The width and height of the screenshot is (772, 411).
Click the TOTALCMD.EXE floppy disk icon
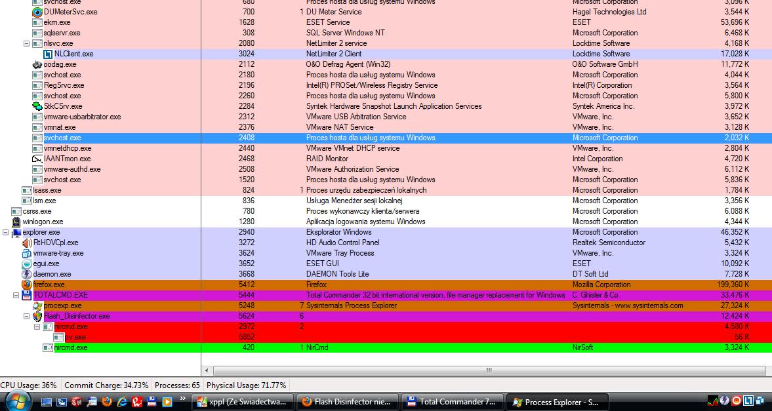click(27, 296)
